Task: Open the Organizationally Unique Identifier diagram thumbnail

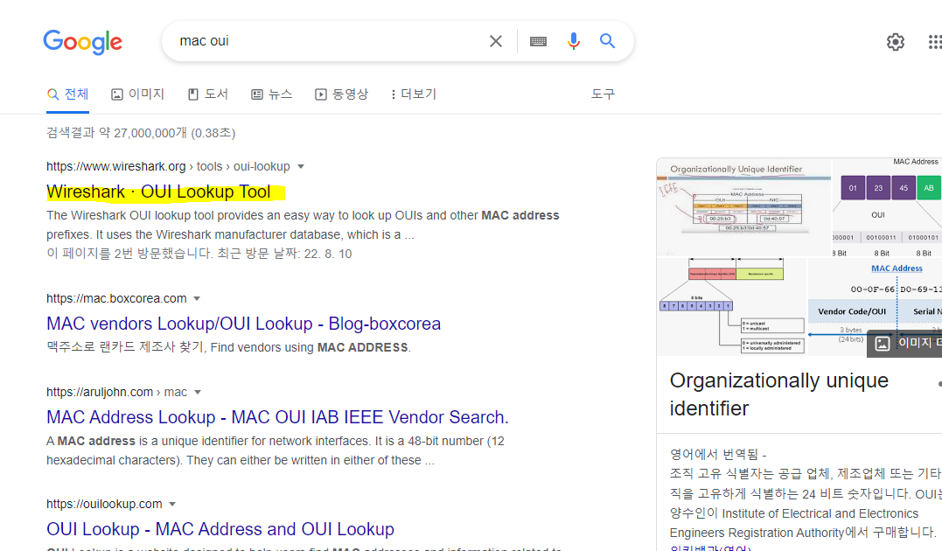Action: pos(743,207)
